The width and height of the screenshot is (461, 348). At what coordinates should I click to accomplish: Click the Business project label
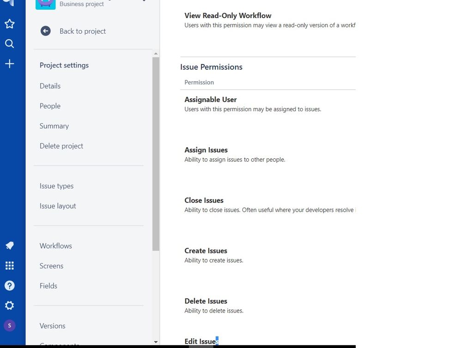coord(81,4)
